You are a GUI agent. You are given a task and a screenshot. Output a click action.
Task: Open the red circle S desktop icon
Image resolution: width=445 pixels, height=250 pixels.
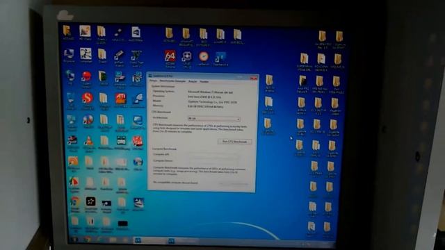pos(88,98)
